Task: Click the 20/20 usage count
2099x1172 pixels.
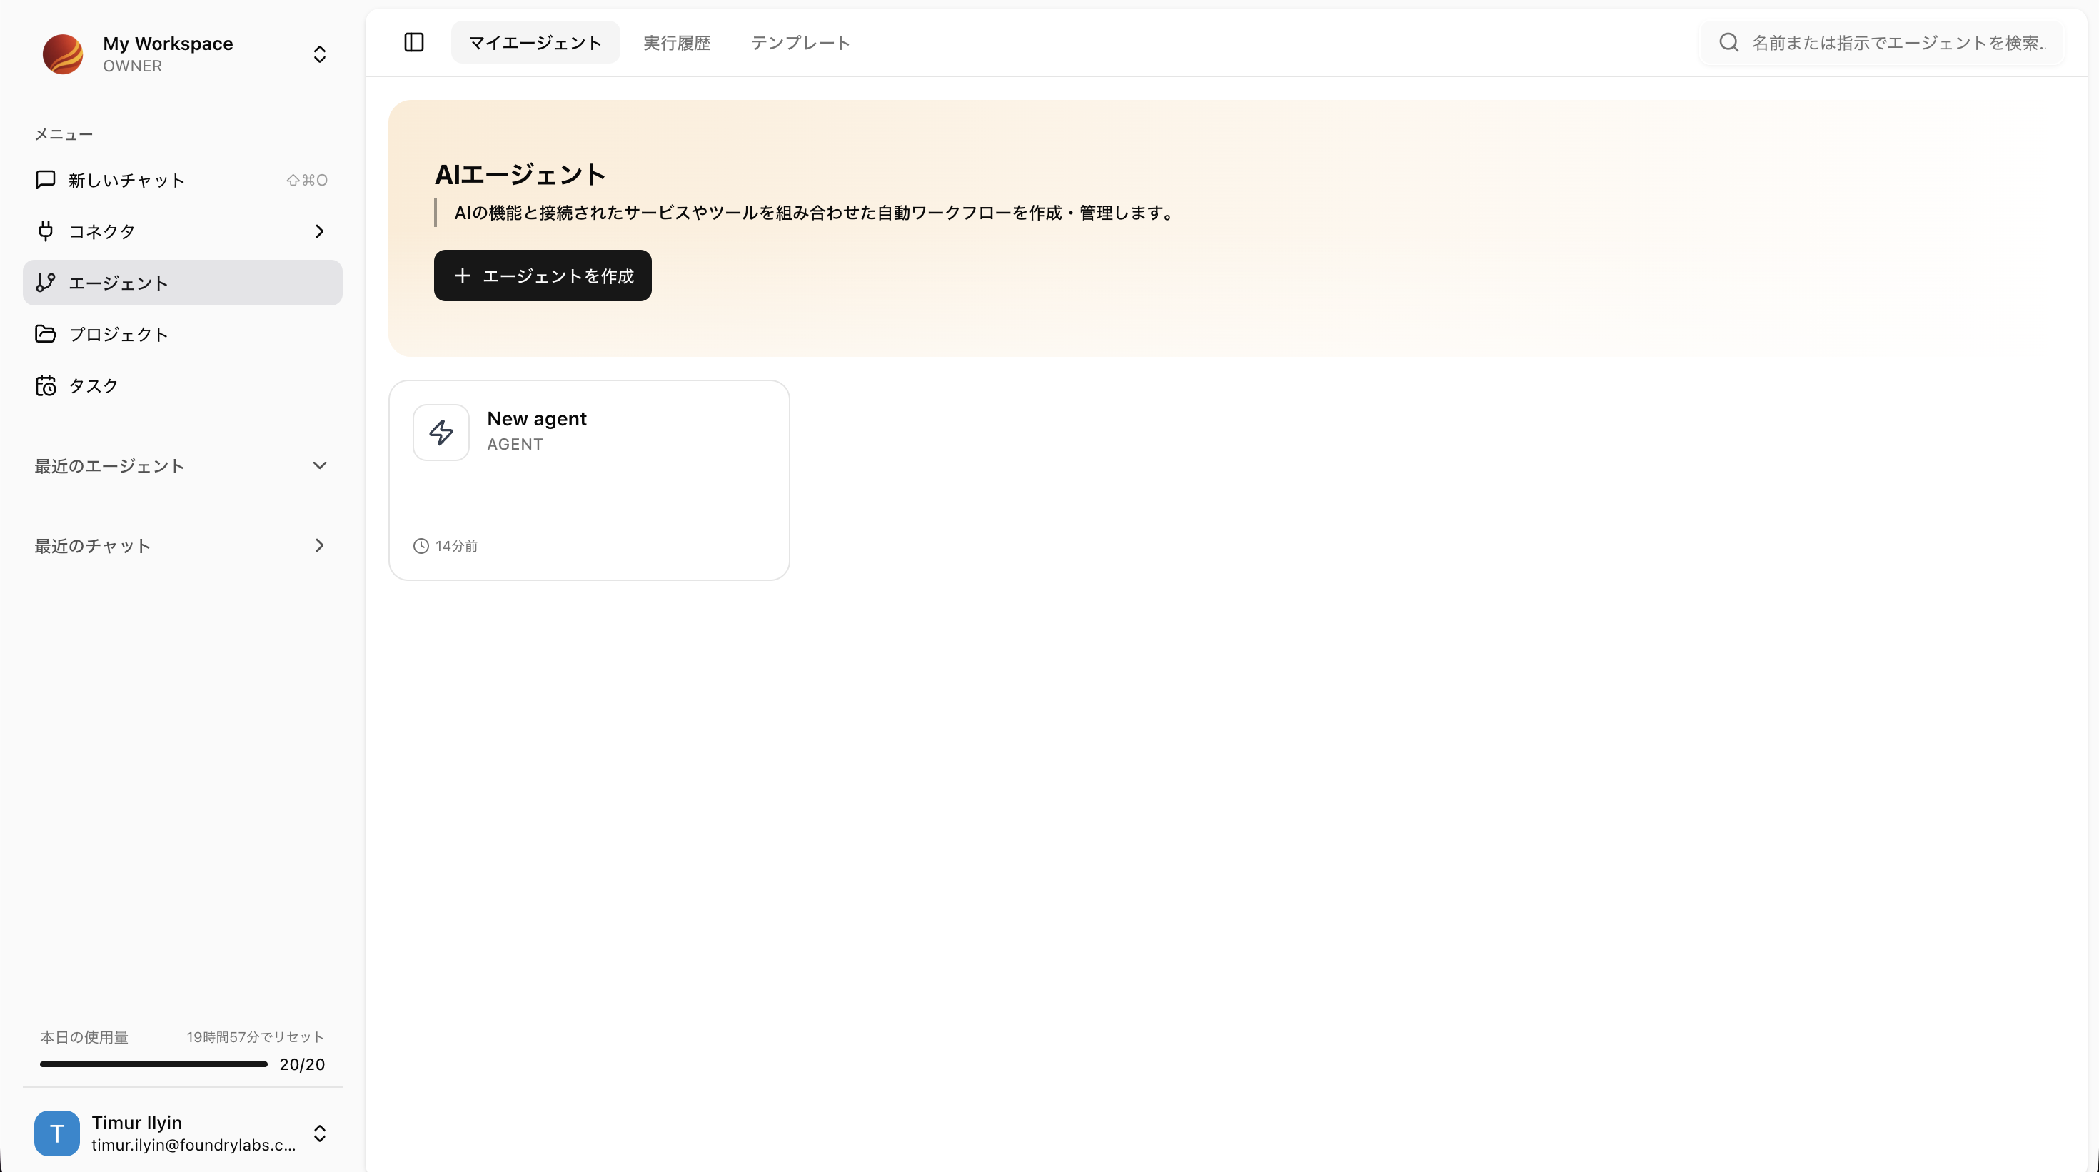Action: [302, 1064]
